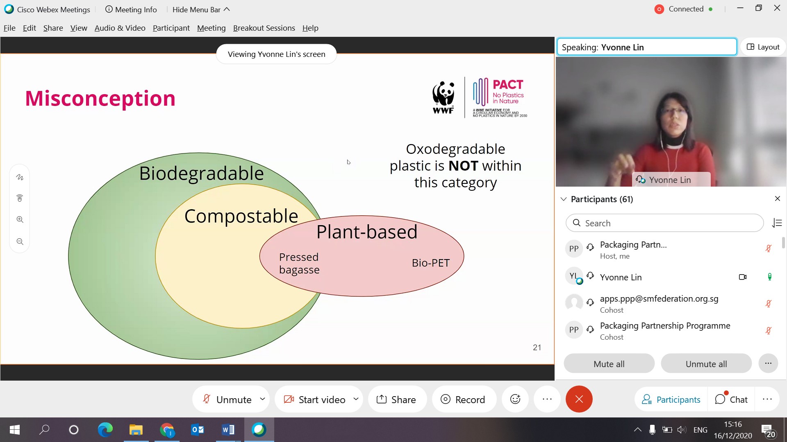Viewport: 787px width, 442px height.
Task: Toggle the Participants panel
Action: tap(671, 399)
